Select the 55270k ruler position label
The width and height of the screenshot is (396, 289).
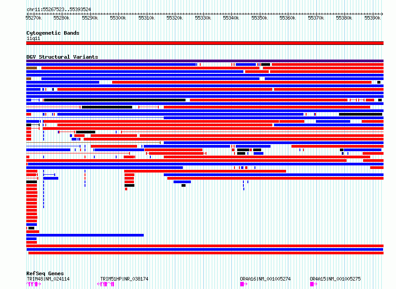tap(33, 18)
